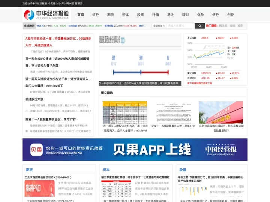Click the 贝果 app icon in banner
Image resolution: width=270 pixels, height=202 pixels.
(x=36, y=150)
